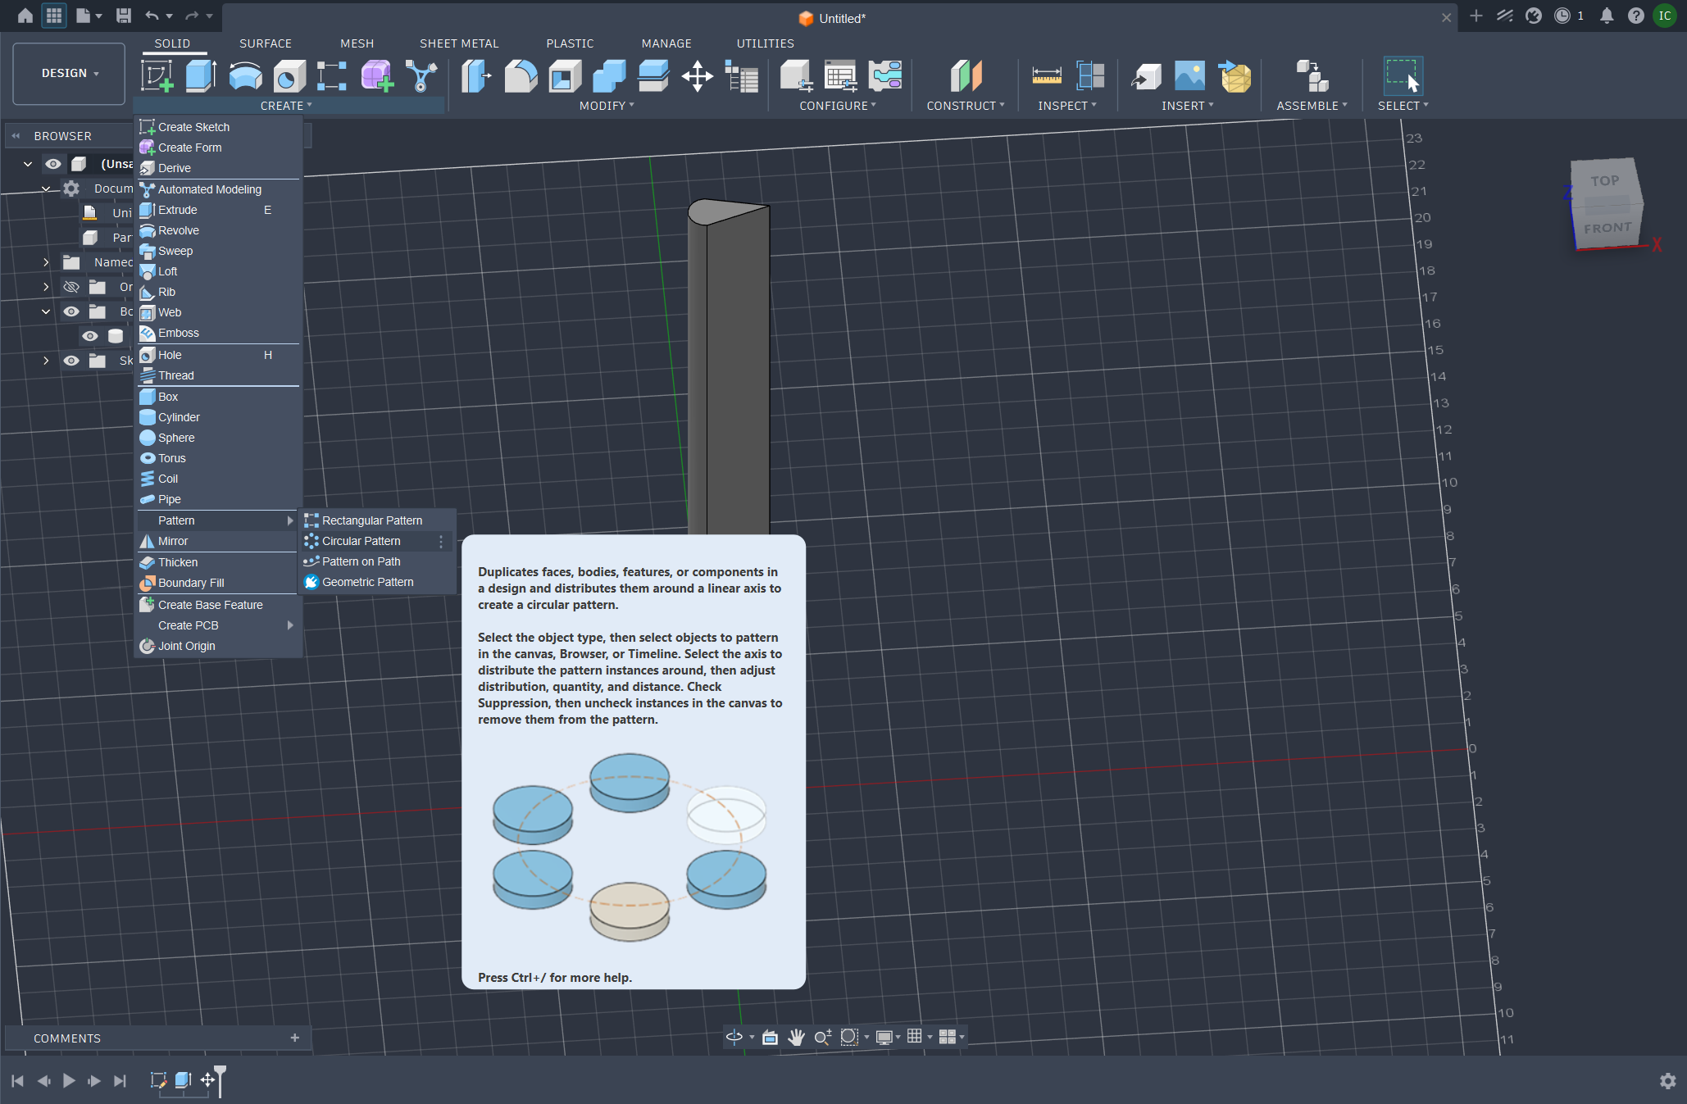Viewport: 1687px width, 1104px height.
Task: Show the hidden Origin folder
Action: 71,287
